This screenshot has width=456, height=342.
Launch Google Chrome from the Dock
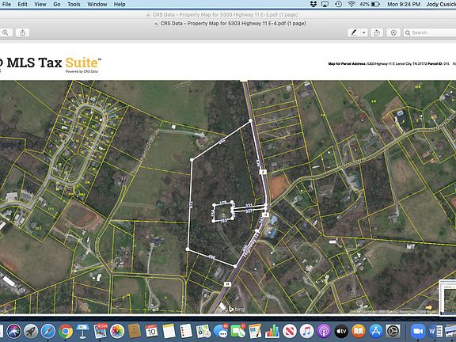(x=66, y=331)
